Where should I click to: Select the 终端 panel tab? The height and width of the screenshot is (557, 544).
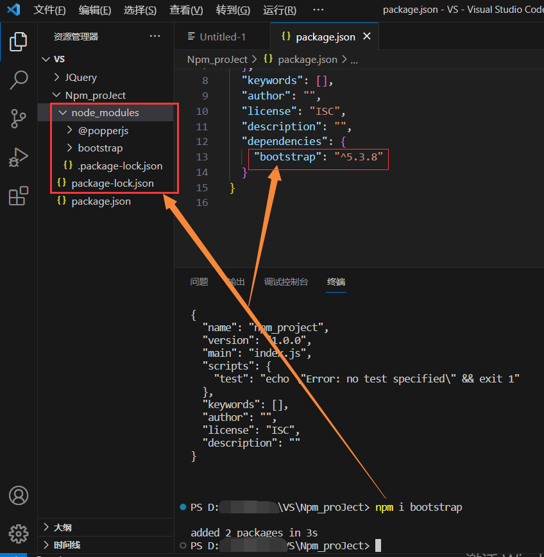336,282
